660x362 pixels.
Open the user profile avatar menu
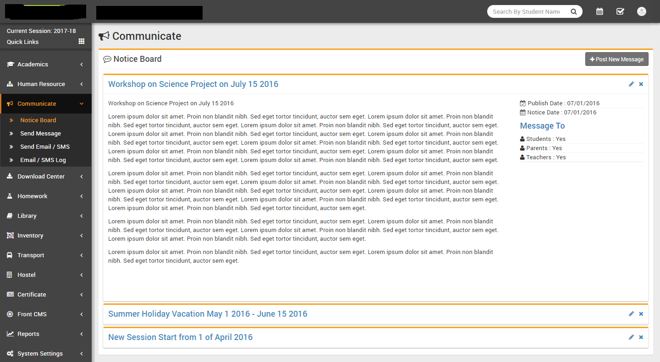(642, 11)
